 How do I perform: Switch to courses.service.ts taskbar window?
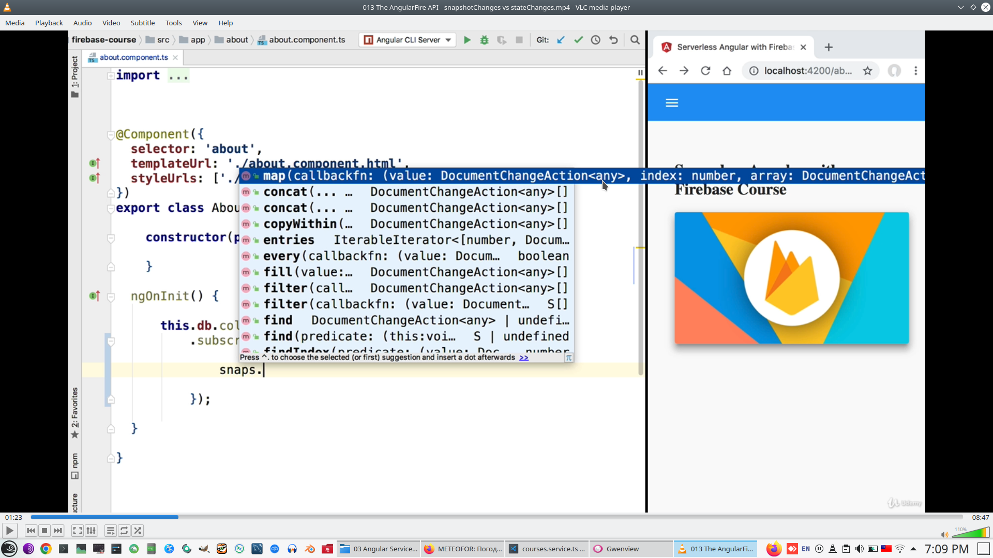tap(547, 549)
